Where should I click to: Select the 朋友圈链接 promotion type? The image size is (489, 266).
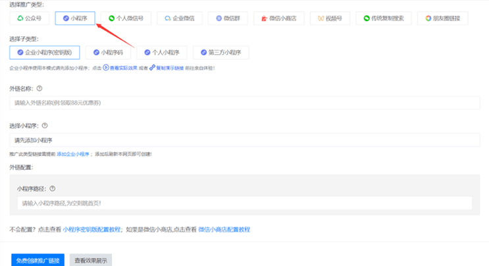[442, 18]
